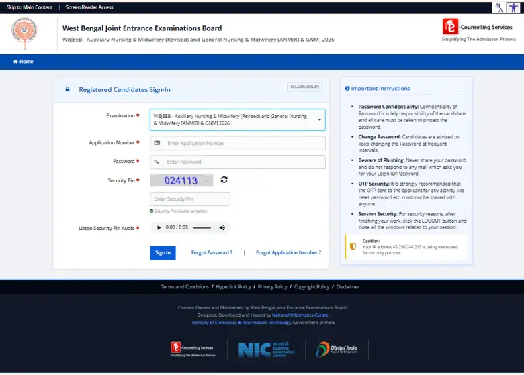Image resolution: width=524 pixels, height=375 pixels.
Task: Click the WBJEEB board emblem logo
Action: pyautogui.click(x=24, y=34)
